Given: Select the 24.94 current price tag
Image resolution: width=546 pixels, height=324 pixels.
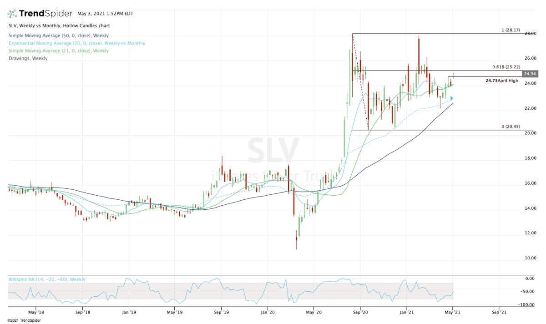Looking at the screenshot, I should click(x=531, y=73).
